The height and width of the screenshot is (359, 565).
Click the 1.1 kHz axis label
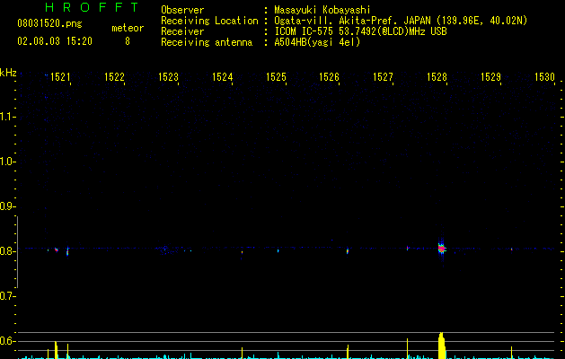(7, 117)
